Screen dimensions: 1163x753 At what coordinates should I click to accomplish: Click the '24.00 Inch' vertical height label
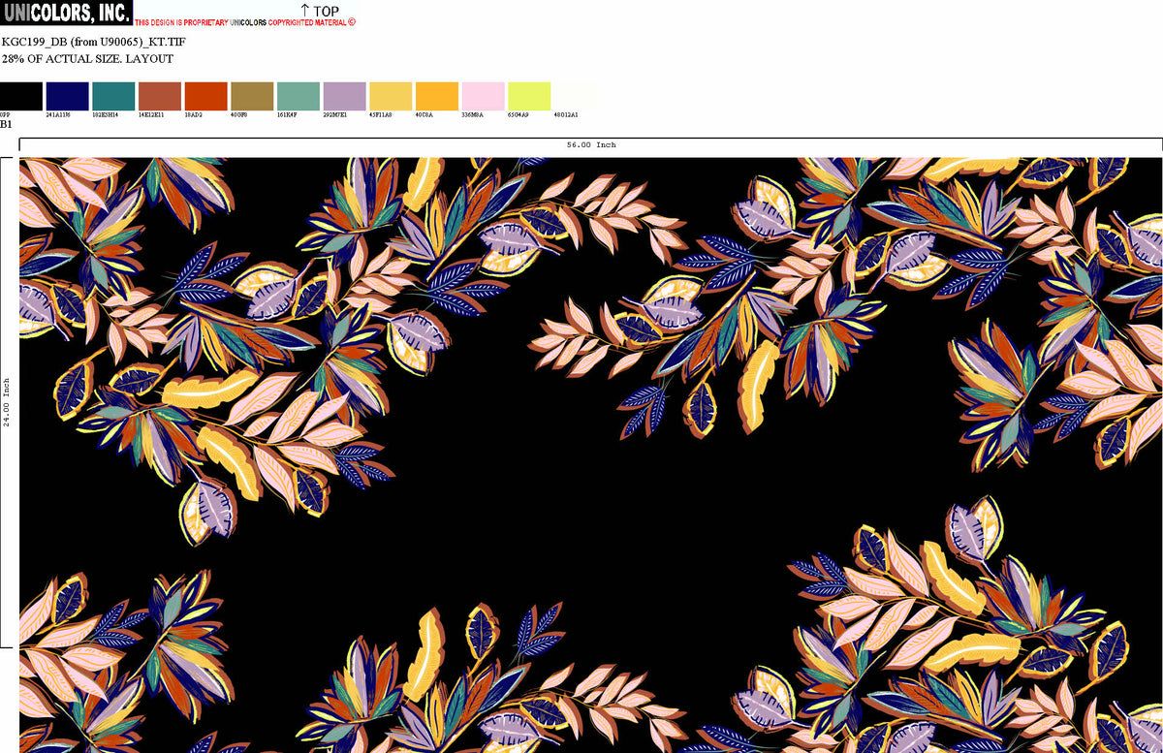click(7, 402)
